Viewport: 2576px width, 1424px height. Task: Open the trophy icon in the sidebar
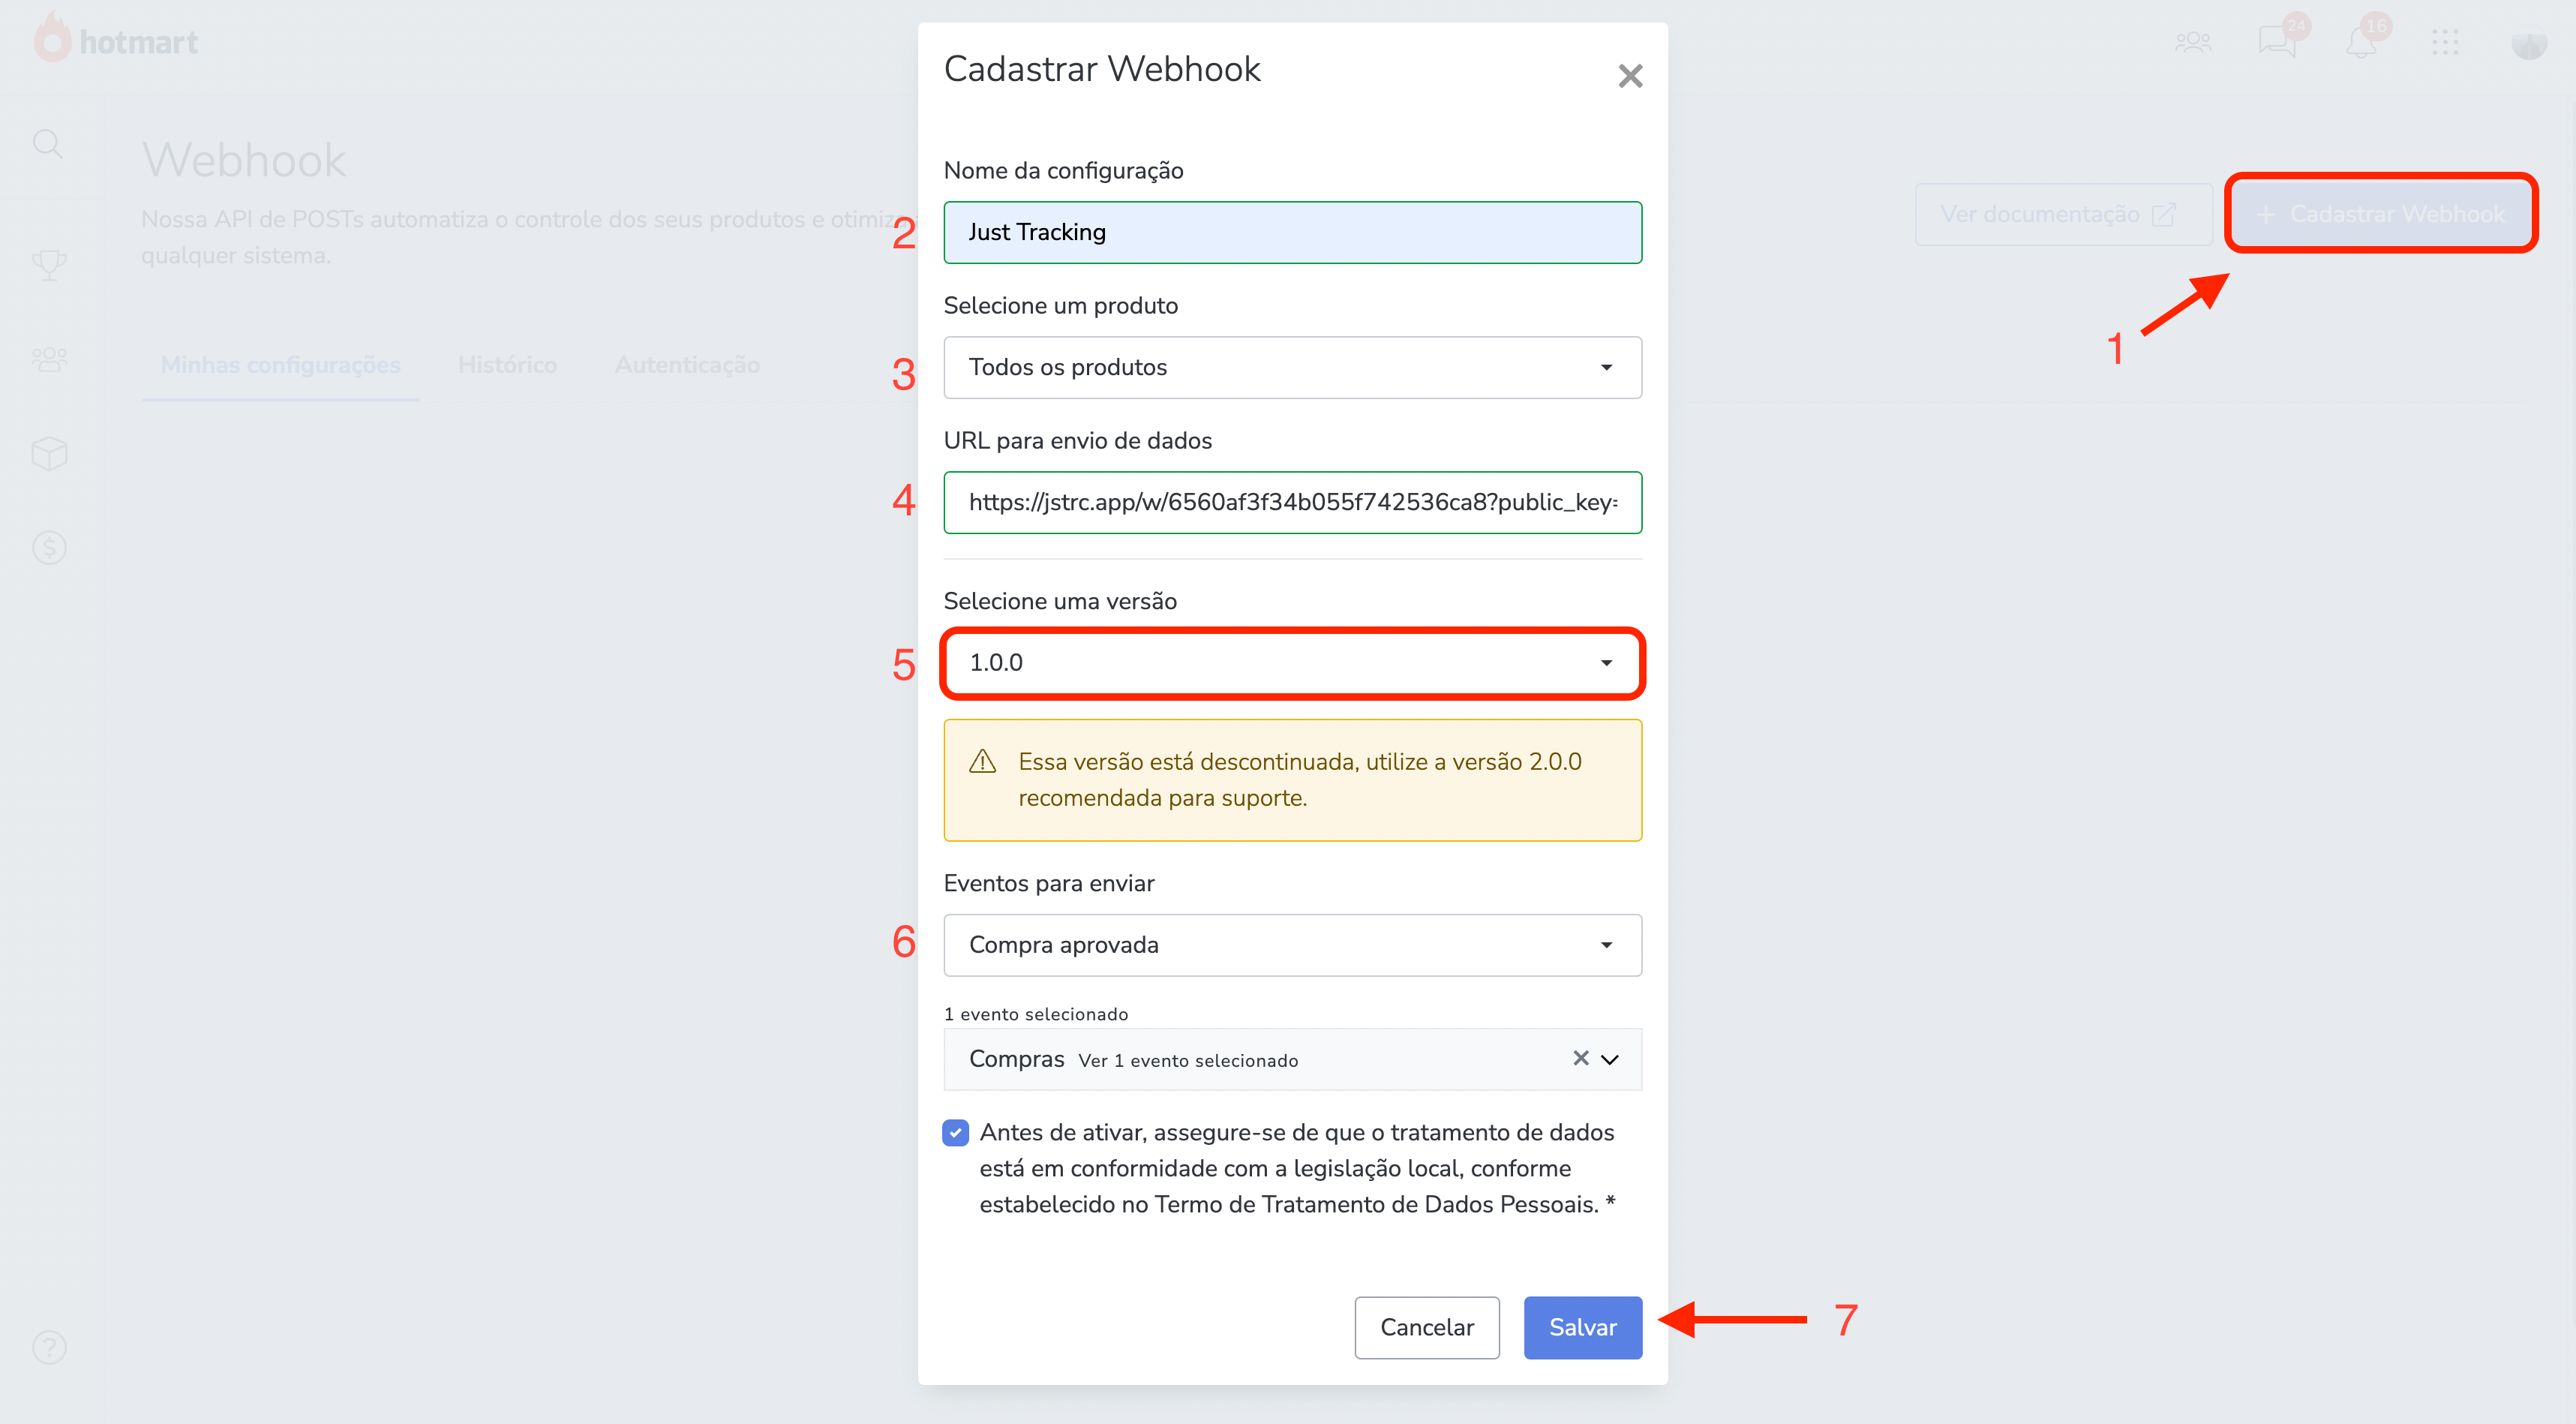click(48, 264)
